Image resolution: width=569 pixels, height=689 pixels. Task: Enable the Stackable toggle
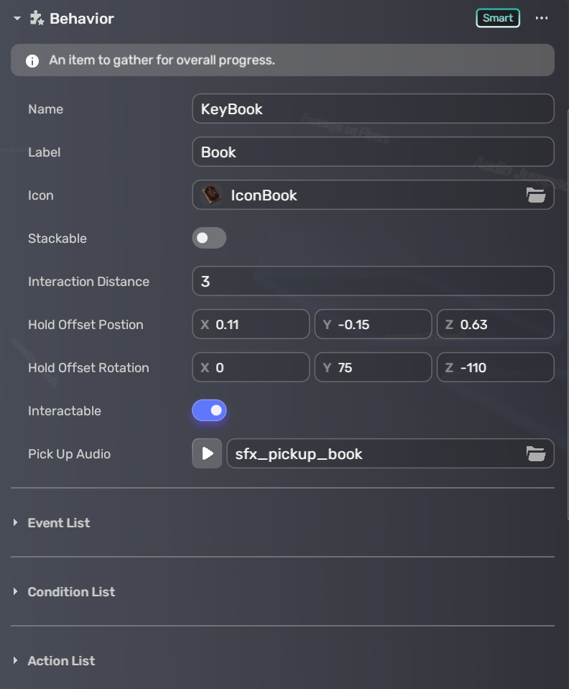tap(209, 238)
